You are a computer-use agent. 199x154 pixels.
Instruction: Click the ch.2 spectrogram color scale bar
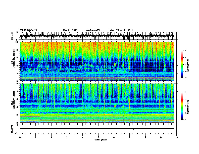(x=182, y=106)
